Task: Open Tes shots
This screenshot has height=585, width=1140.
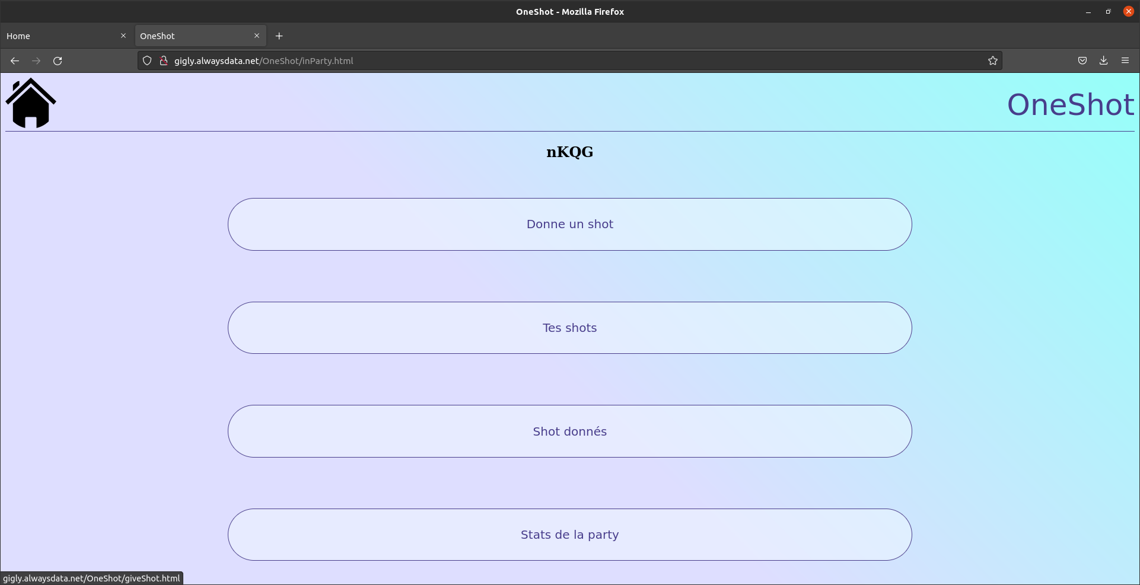Action: click(x=569, y=327)
